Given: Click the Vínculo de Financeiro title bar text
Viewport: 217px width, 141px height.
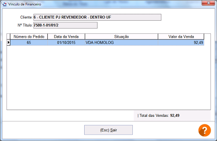Looking at the screenshot, I should coord(25,4).
